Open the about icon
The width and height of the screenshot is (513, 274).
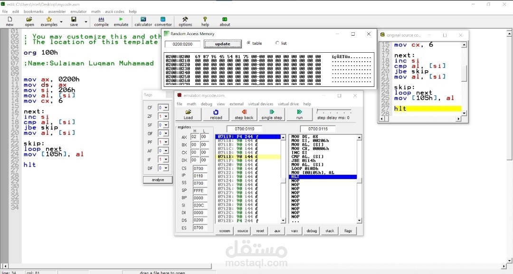point(225,21)
